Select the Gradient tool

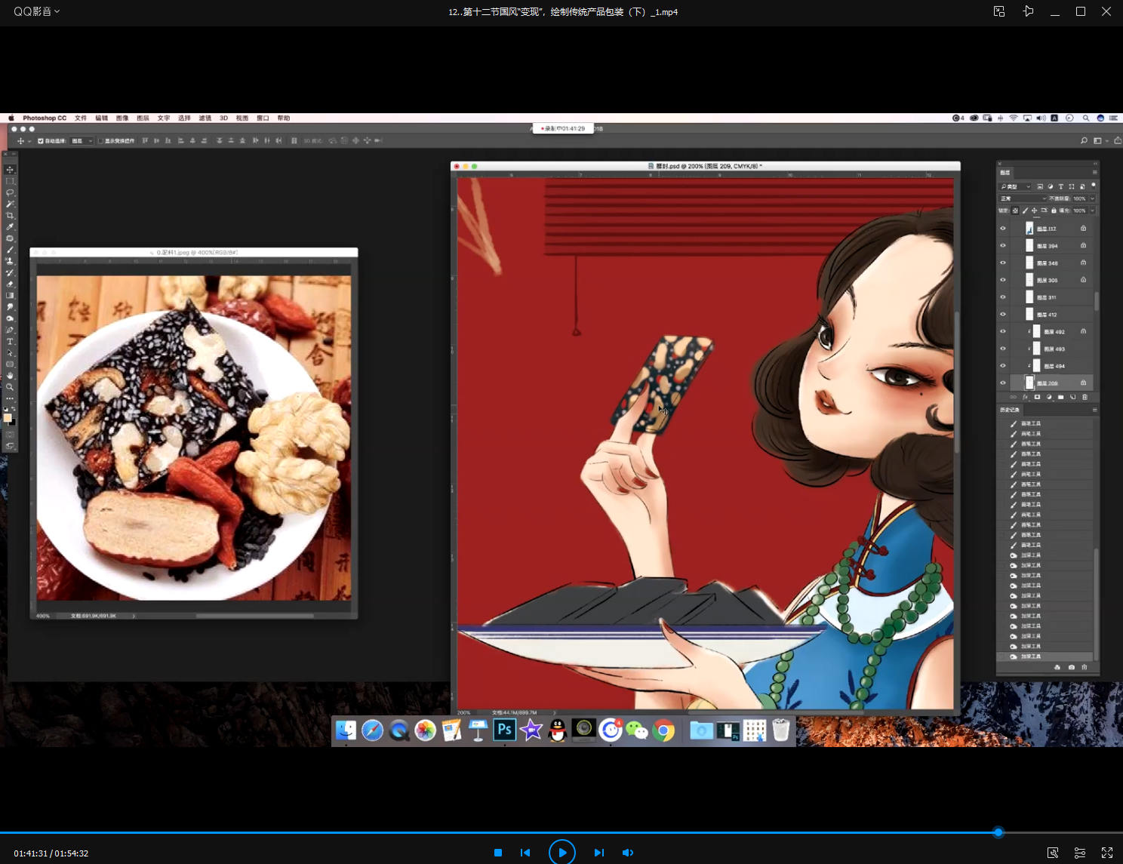pos(10,295)
